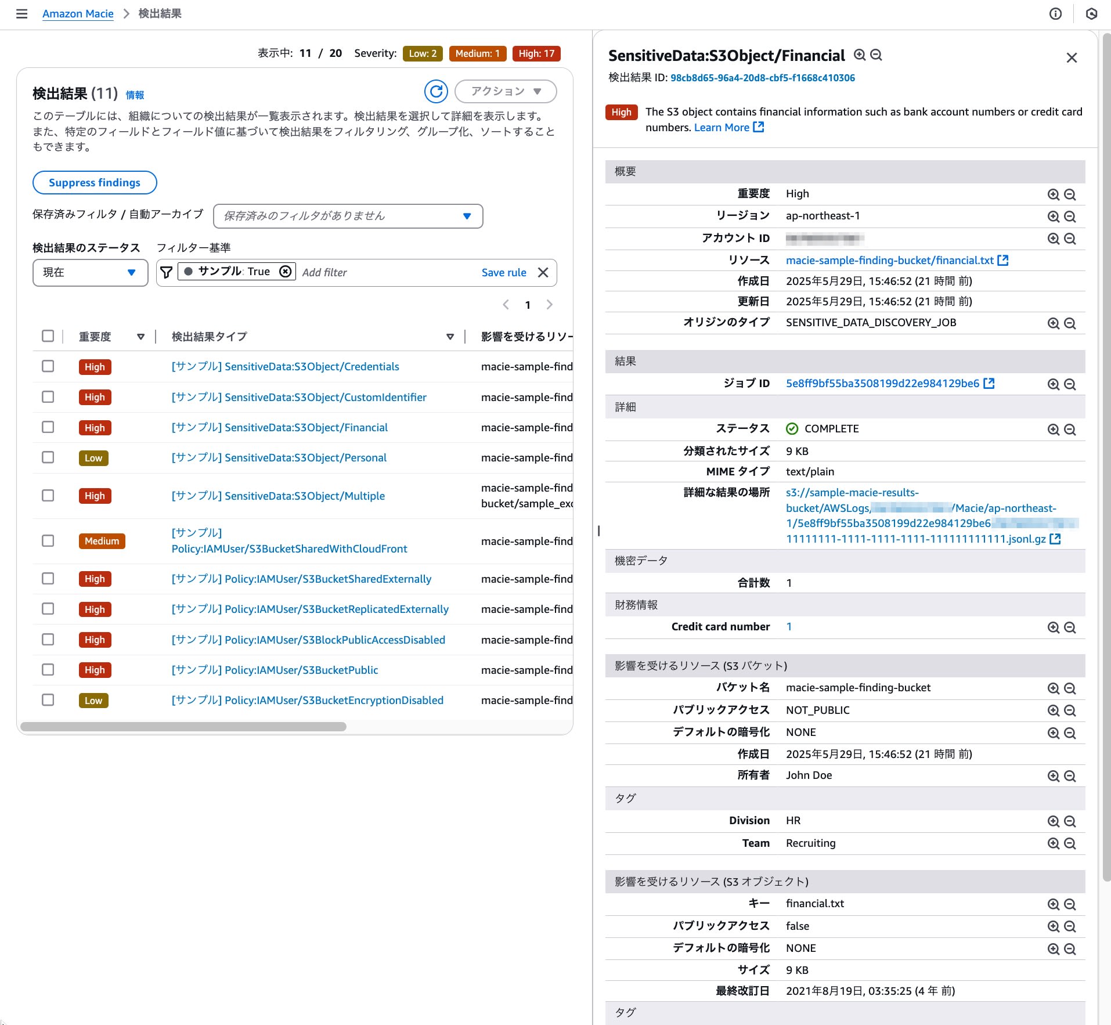Check the CustomIdentifier finding row
Image resolution: width=1111 pixels, height=1025 pixels.
48,396
